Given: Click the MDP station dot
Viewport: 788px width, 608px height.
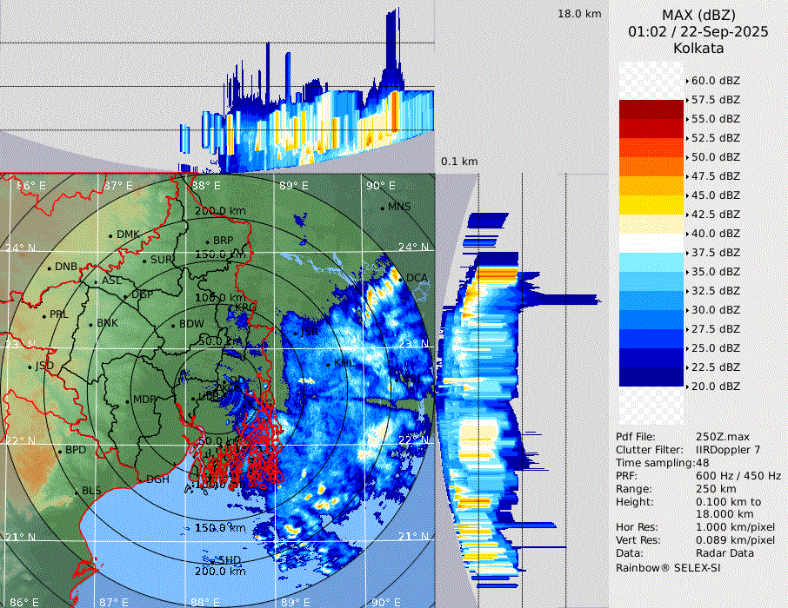Looking at the screenshot, I should 128,400.
